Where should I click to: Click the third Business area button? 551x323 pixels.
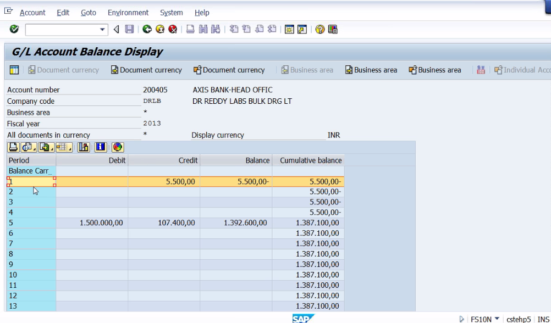(435, 70)
